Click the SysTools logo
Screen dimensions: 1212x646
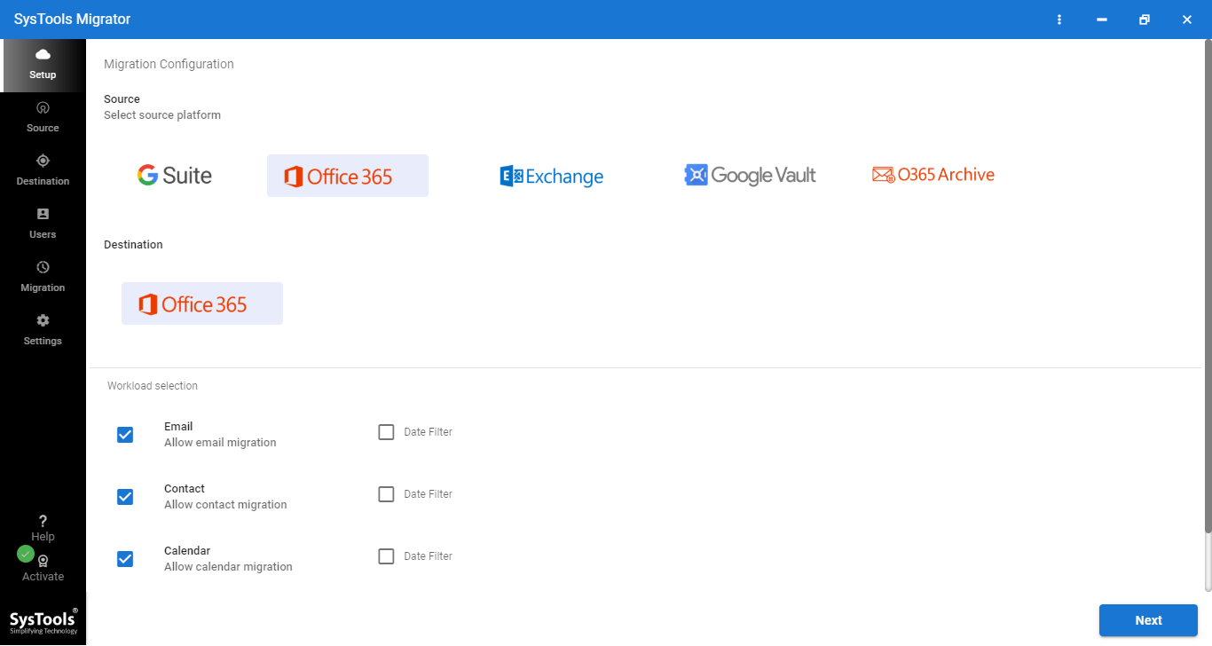click(43, 619)
